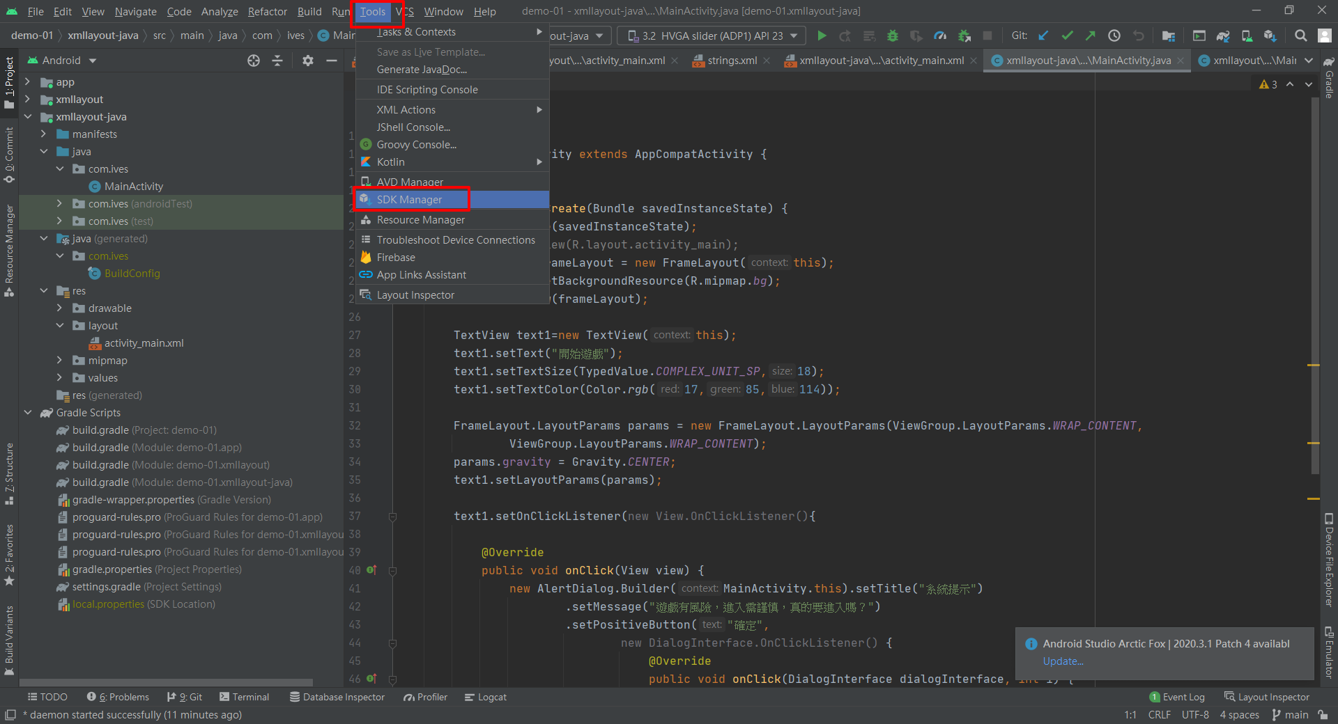Screen dimensions: 1338x724
Task: Expand the xmllayout module node
Action: click(28, 100)
